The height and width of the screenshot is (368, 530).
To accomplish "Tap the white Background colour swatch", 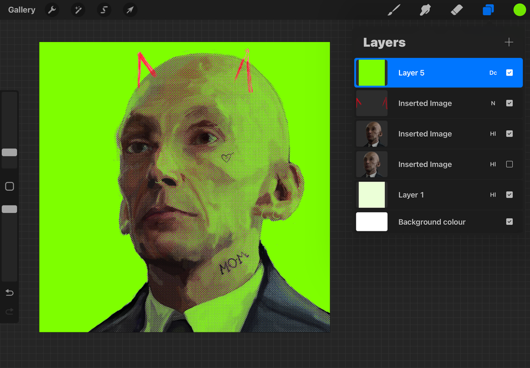I will pos(372,222).
